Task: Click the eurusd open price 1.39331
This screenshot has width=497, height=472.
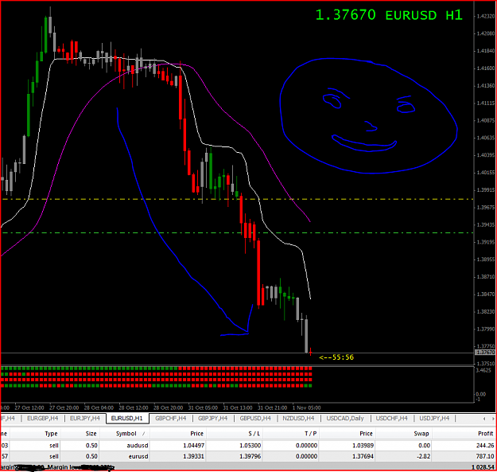Action: click(x=194, y=456)
